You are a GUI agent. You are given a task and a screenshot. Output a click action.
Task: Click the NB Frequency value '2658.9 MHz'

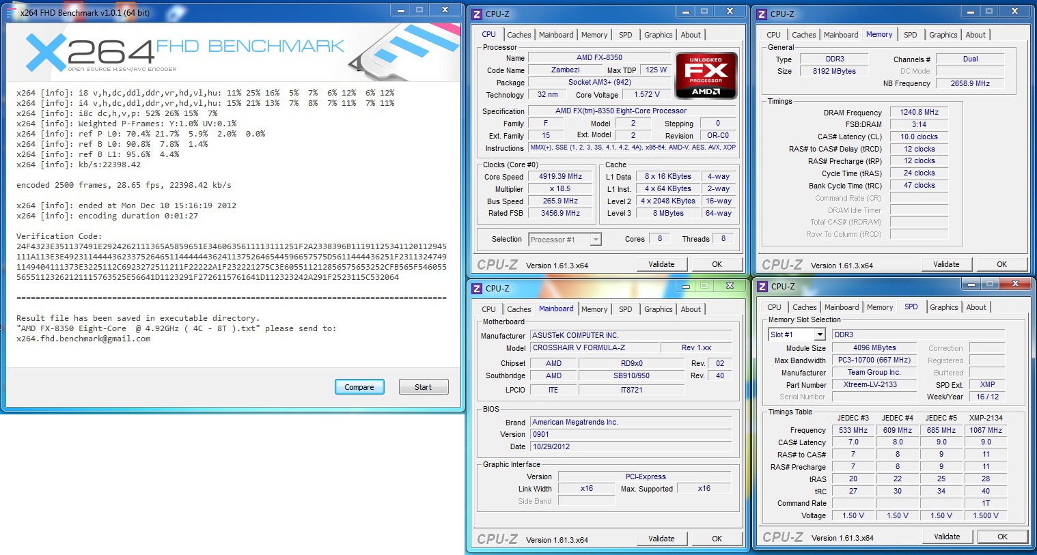coord(970,84)
